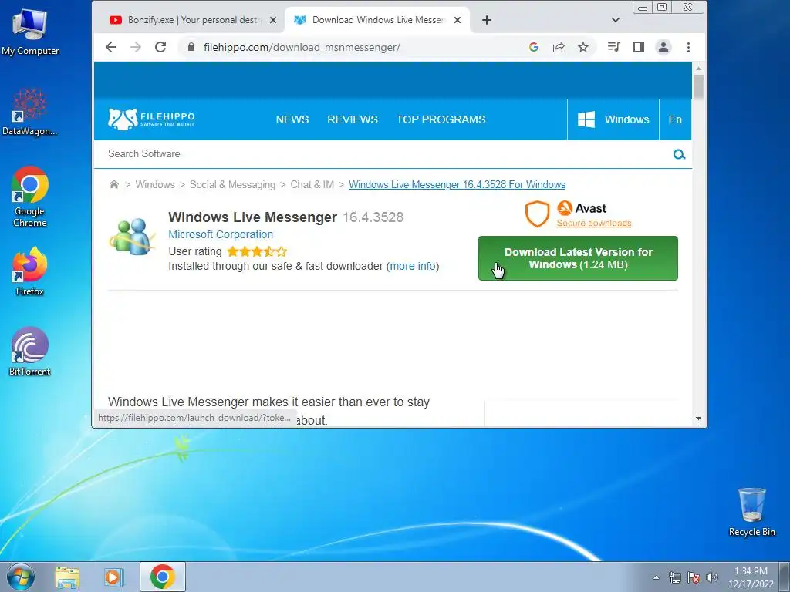Click the FileHippo logo

pos(151,119)
